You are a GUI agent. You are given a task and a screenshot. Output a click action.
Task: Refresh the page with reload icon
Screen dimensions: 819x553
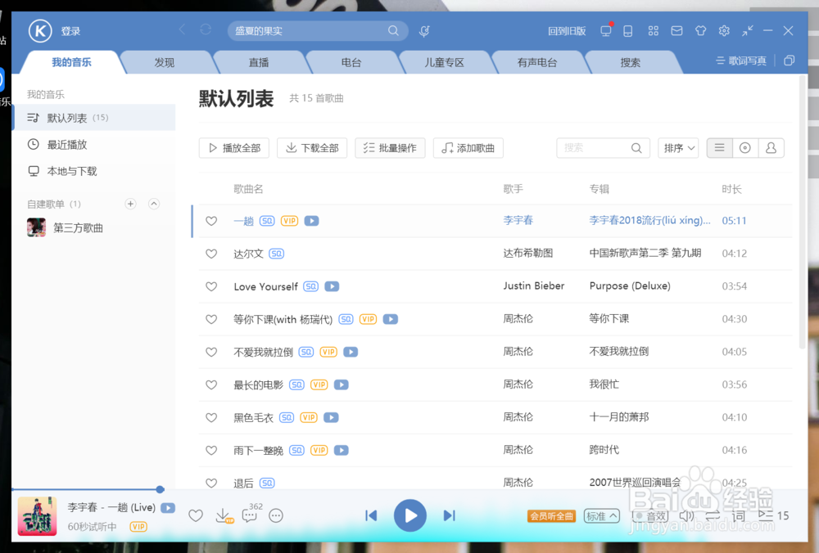206,29
